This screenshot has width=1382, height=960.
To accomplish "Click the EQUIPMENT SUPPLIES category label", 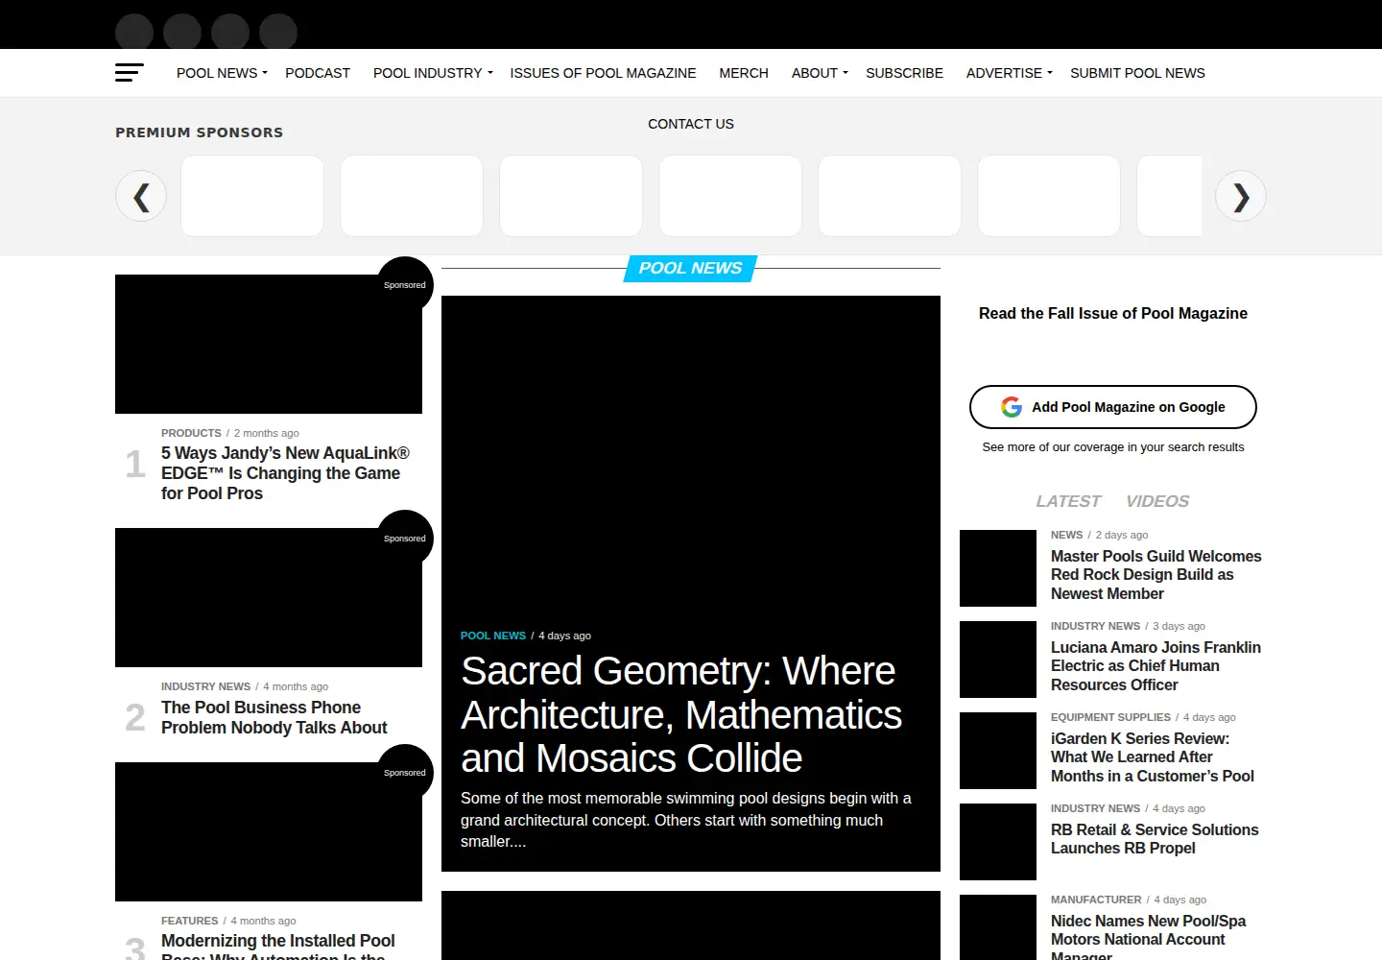I will pyautogui.click(x=1110, y=717).
